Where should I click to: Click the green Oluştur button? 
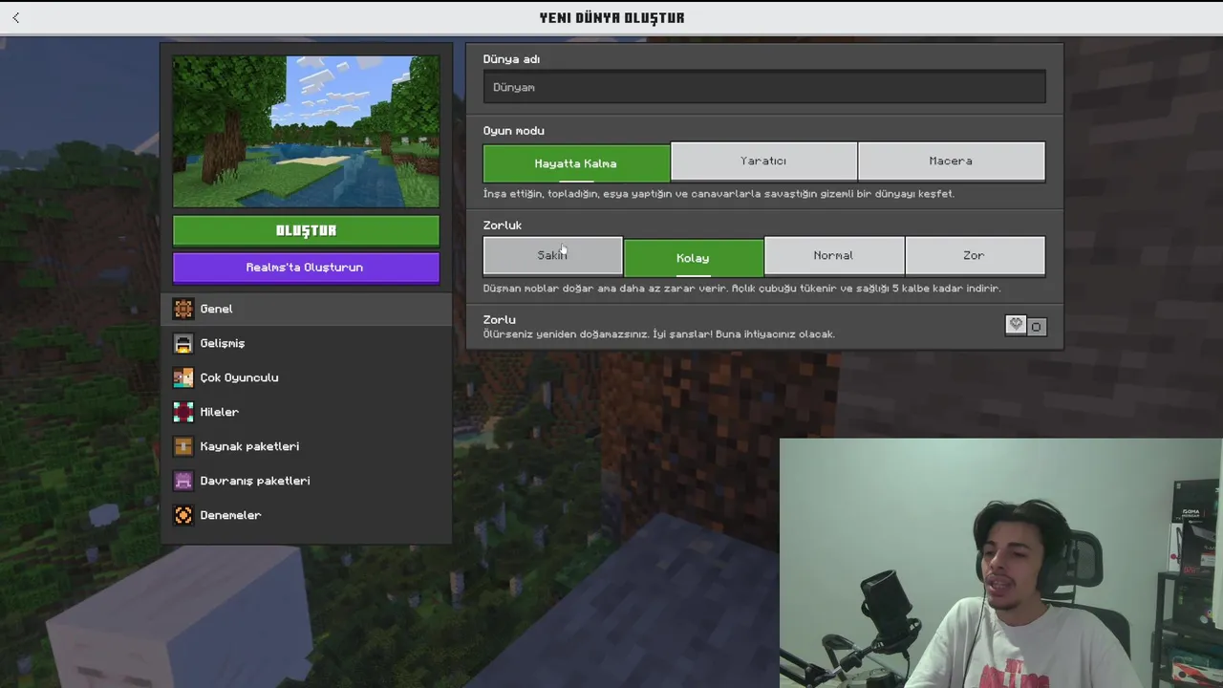(x=306, y=230)
